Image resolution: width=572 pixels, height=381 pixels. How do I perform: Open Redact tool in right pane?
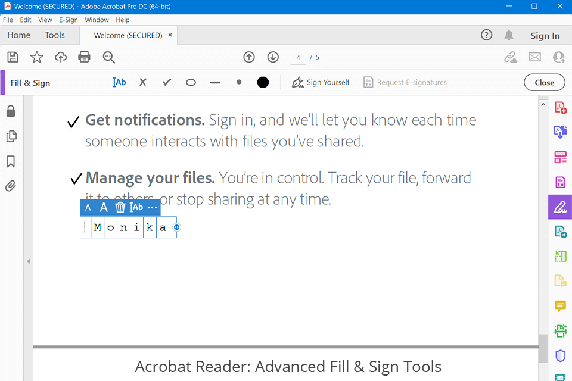pos(560,182)
